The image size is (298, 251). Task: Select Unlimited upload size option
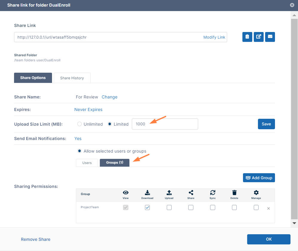point(80,124)
